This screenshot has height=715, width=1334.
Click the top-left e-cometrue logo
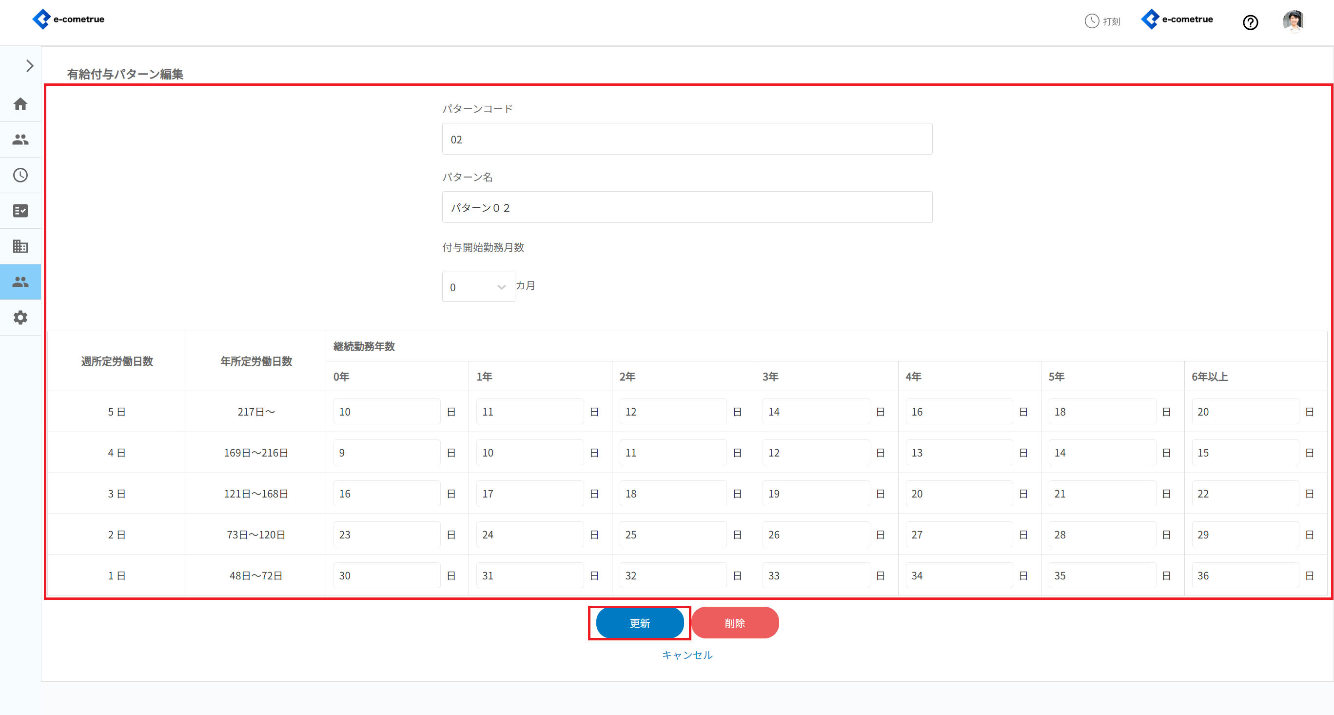pyautogui.click(x=68, y=19)
